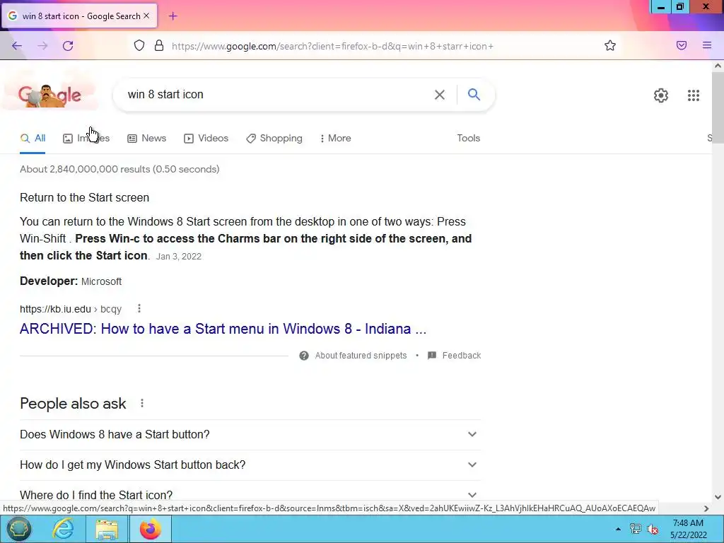Screen dimensions: 724x543
Task: Focus the Firefox address bar URL
Action: pyautogui.click(x=332, y=46)
